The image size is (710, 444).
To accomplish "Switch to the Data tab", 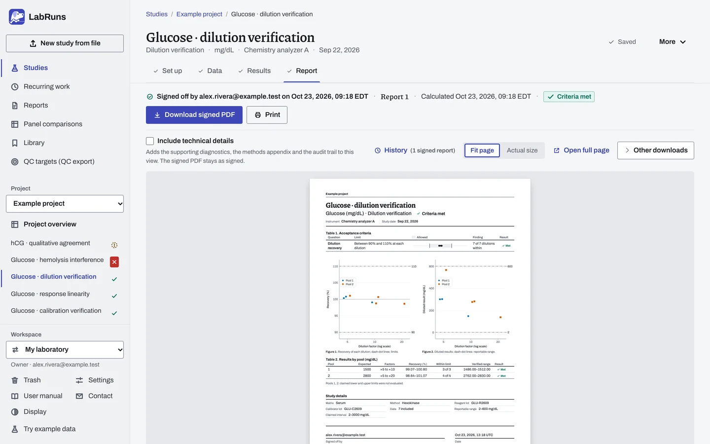I will point(210,71).
